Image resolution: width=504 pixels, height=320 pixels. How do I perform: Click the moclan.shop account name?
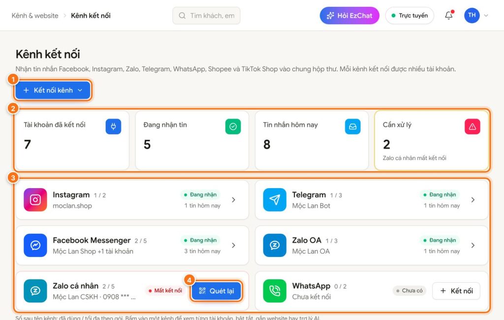point(72,206)
